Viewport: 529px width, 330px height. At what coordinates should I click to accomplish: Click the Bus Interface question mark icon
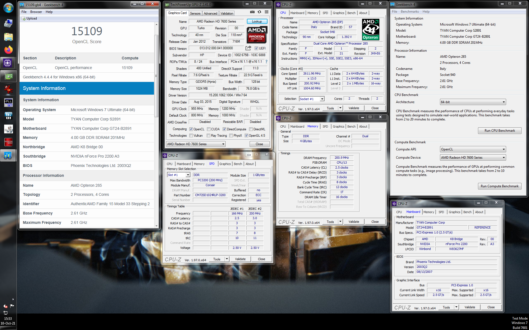(266, 62)
